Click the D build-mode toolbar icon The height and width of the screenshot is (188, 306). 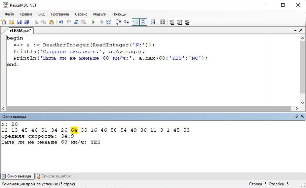tap(172, 22)
